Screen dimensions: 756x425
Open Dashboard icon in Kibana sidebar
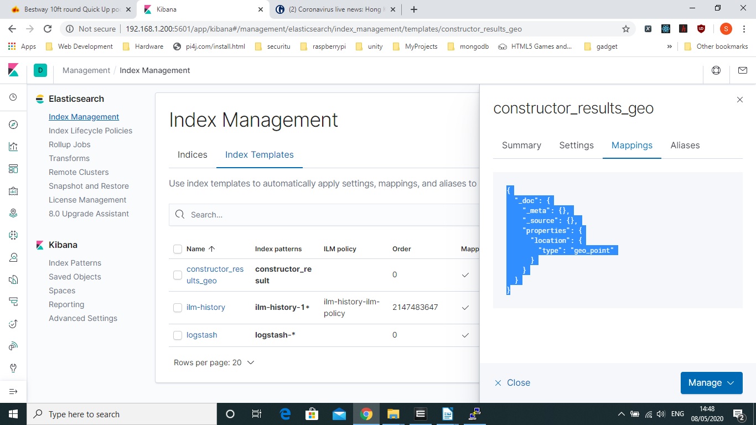click(13, 169)
